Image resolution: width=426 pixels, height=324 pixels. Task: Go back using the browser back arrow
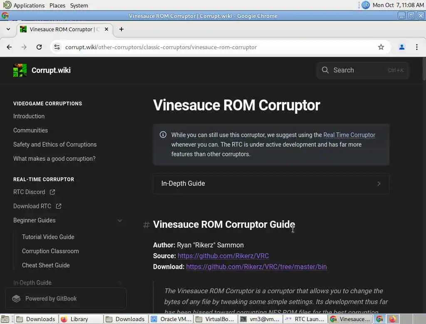[9, 47]
